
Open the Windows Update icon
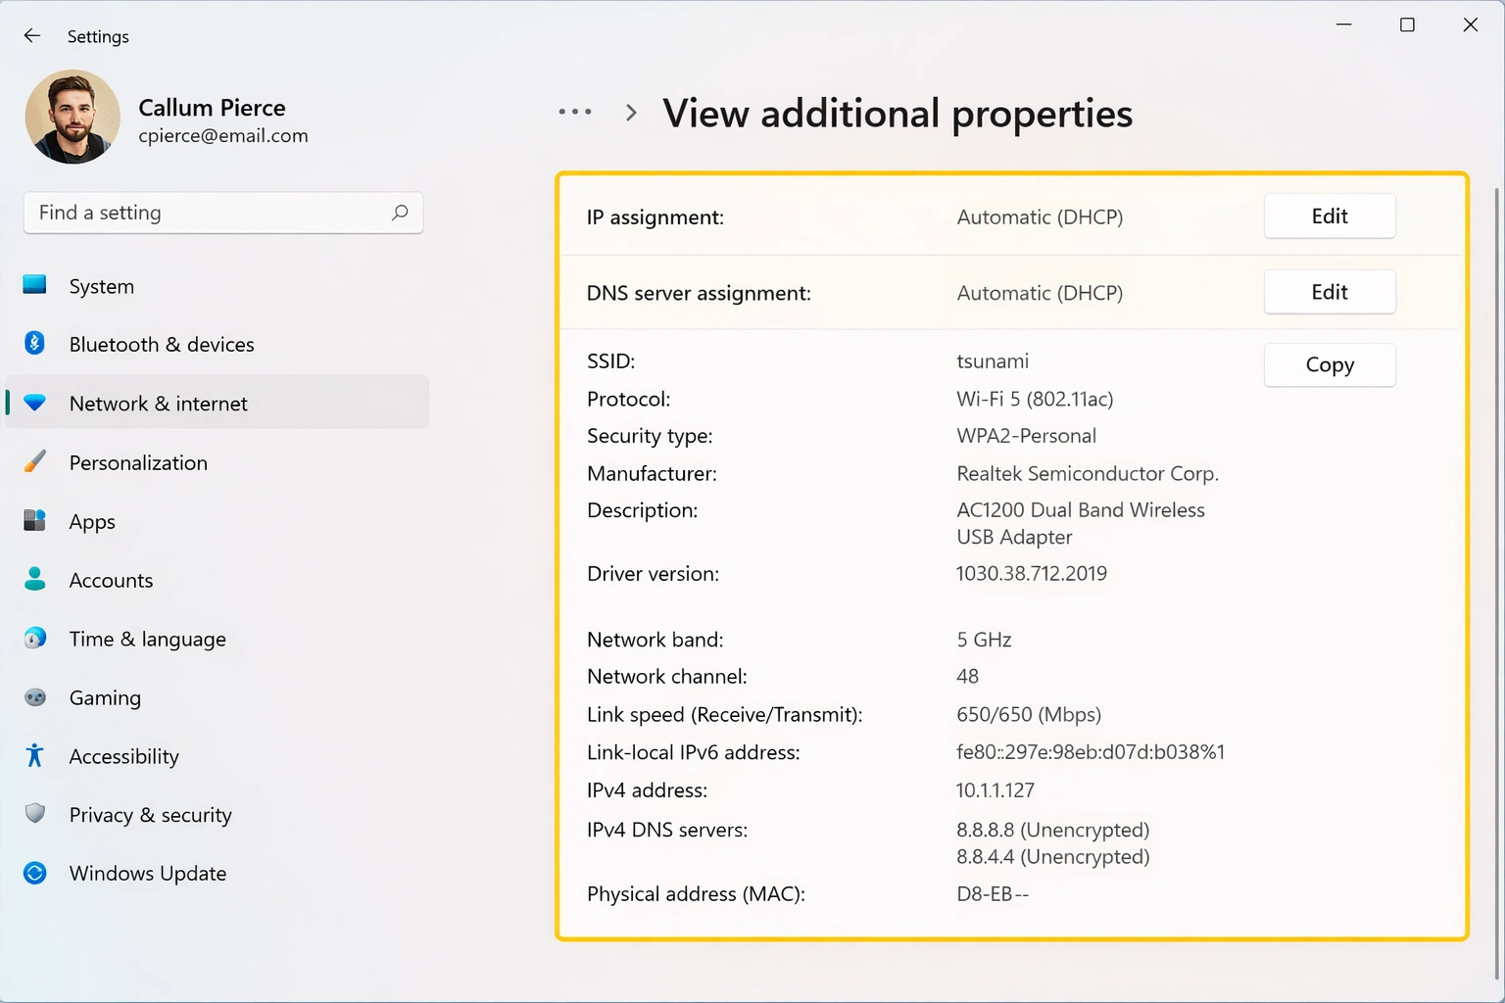click(34, 873)
